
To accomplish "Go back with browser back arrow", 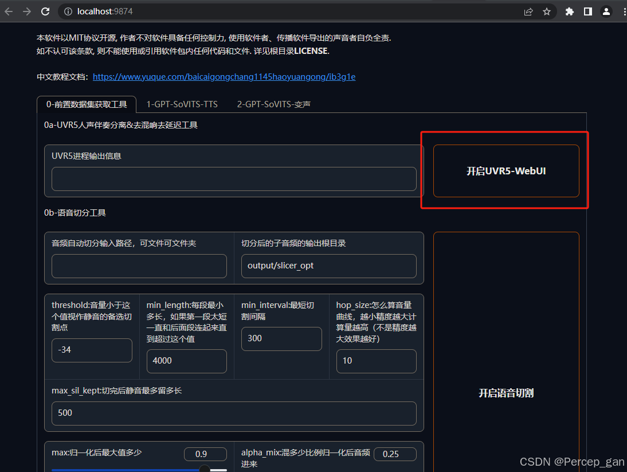I will (9, 11).
